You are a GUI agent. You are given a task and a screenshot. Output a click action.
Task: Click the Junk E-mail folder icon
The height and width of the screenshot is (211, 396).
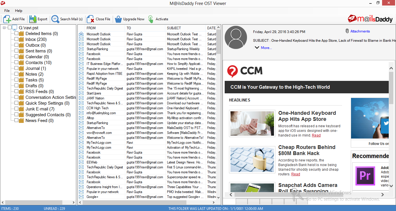click(x=21, y=109)
